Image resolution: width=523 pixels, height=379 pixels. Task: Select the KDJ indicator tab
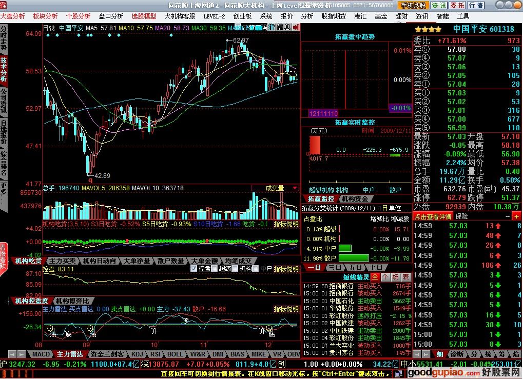tap(137, 354)
